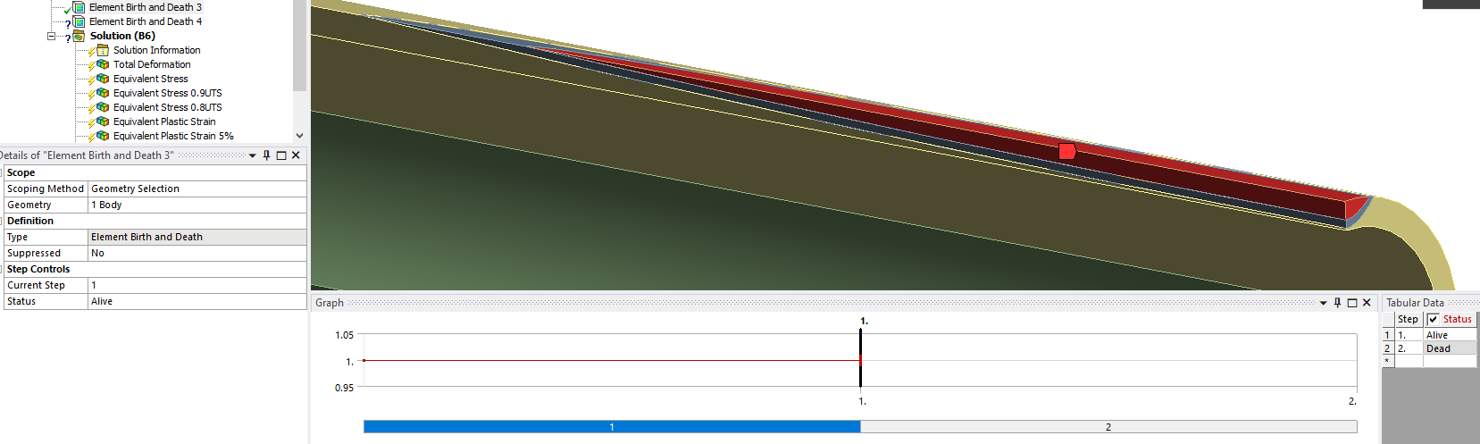Screen dimensions: 1480x444
Task: Click the new row asterisk in Tabular Data
Action: [x=1387, y=361]
